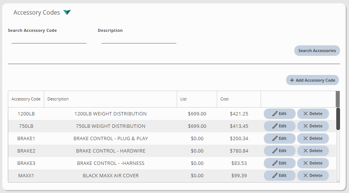The width and height of the screenshot is (349, 193).
Task: Select the MAXX1 code cell
Action: pyautogui.click(x=26, y=176)
